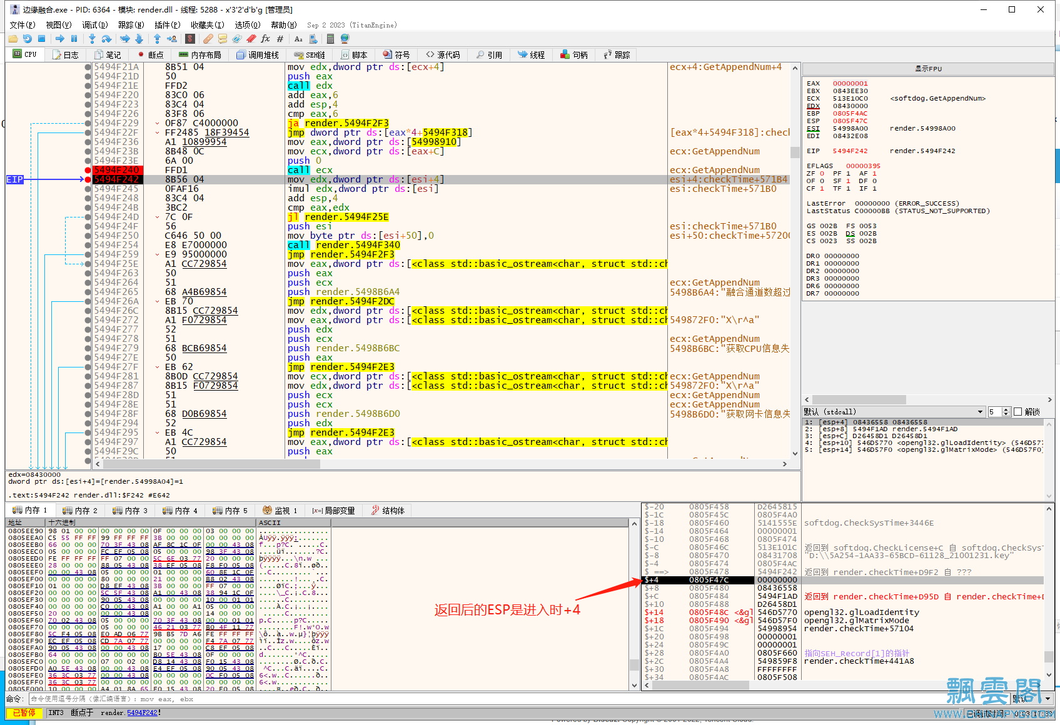The width and height of the screenshot is (1060, 725).
Task: Open the 监视 1 tab
Action: (x=280, y=511)
